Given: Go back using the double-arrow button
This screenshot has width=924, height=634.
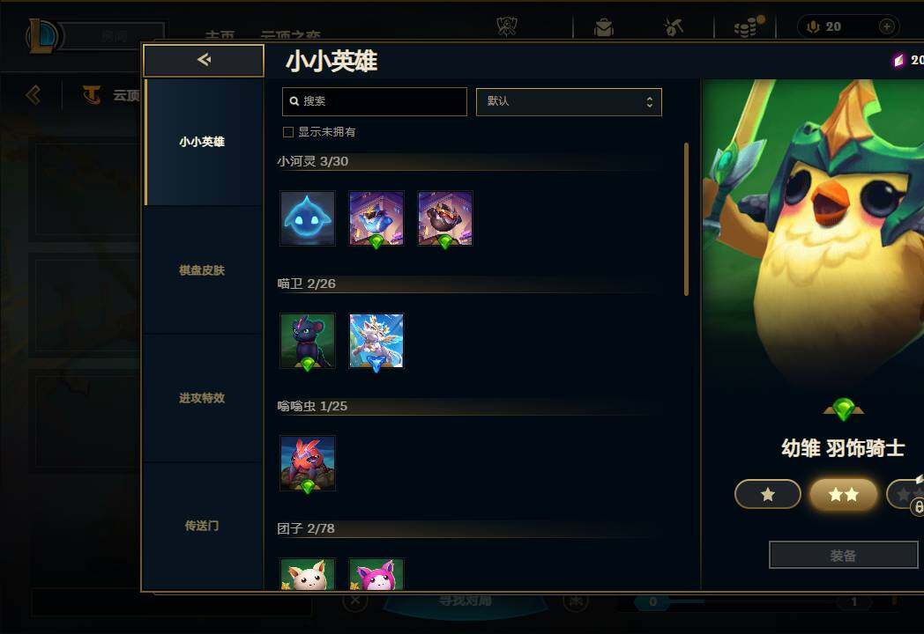Looking at the screenshot, I should click(x=204, y=60).
